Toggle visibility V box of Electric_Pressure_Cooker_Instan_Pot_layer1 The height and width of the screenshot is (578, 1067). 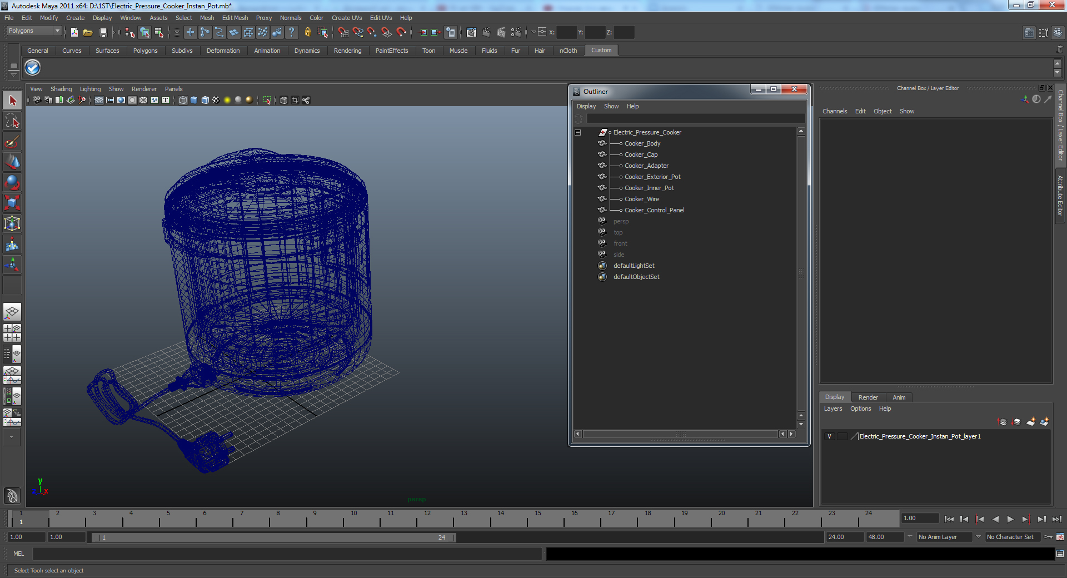(829, 436)
